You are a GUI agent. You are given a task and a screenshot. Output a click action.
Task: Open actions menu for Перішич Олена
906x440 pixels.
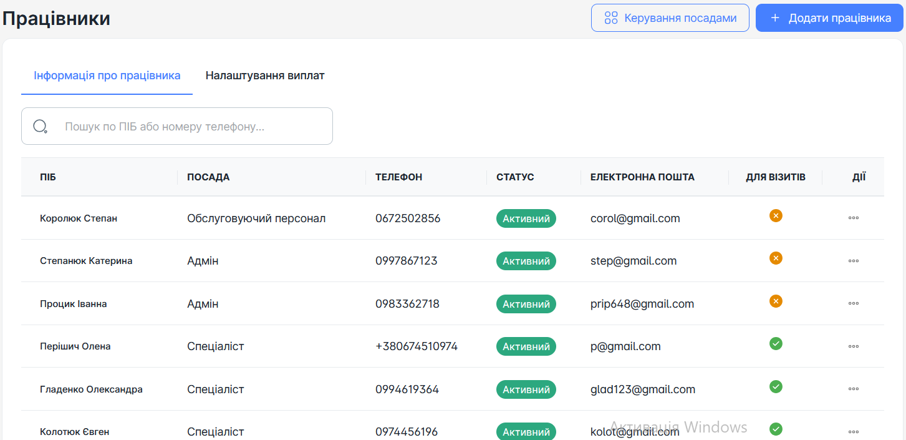854,346
